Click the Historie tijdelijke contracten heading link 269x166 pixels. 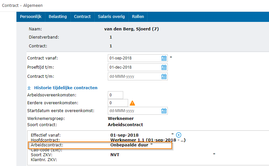(66, 88)
